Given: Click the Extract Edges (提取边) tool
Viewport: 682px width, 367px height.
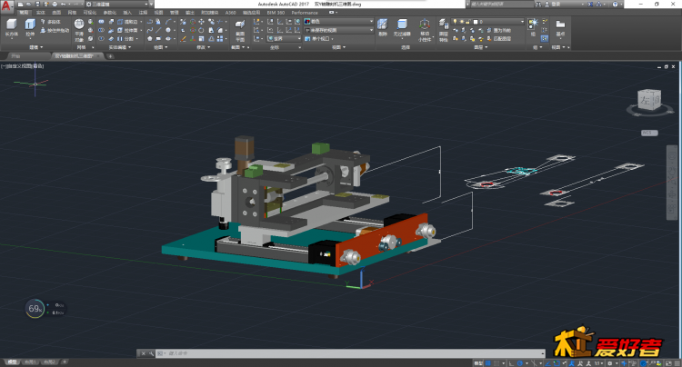Looking at the screenshot, I should [x=127, y=22].
